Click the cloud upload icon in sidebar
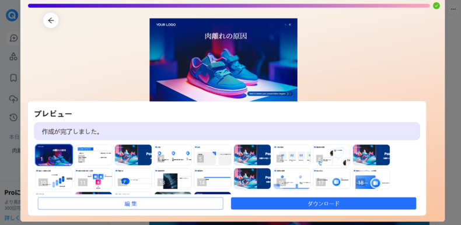Image resolution: width=461 pixels, height=225 pixels. tap(13, 99)
